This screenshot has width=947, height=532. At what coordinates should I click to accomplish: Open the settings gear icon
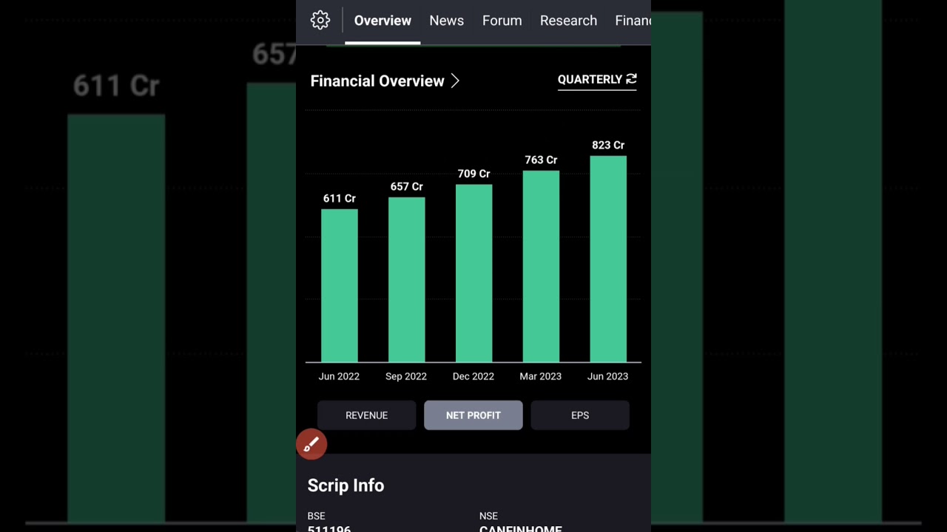pos(320,20)
